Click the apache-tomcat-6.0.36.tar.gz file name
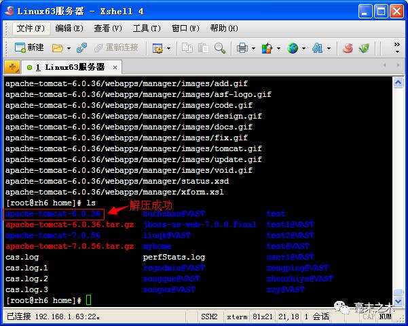The height and width of the screenshot is (326, 408). click(70, 225)
